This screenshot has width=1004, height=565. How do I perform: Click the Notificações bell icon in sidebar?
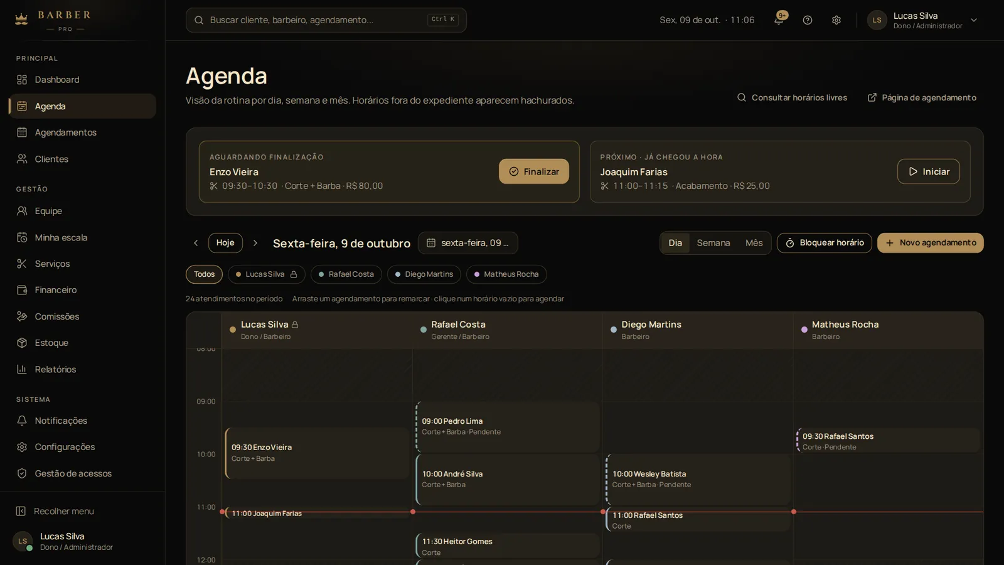(22, 421)
